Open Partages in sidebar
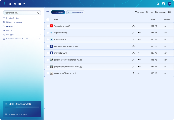 (x=8, y=34)
